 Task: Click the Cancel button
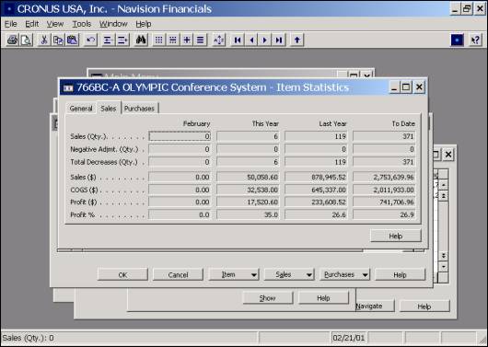[x=178, y=275]
